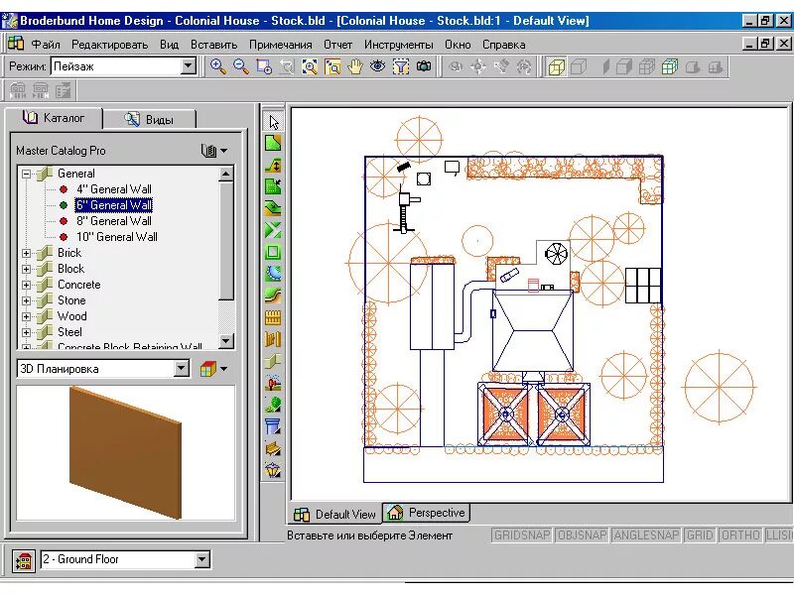Open the 3D Планировка dropdown
The image size is (794, 595).
click(182, 368)
